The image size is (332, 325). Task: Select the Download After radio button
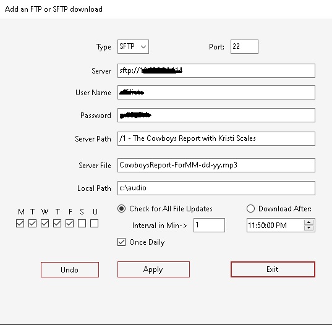coord(250,209)
